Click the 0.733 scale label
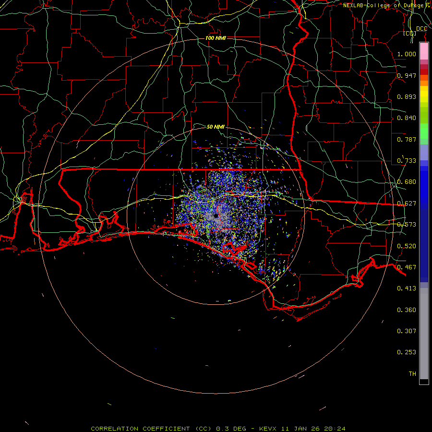 click(407, 161)
